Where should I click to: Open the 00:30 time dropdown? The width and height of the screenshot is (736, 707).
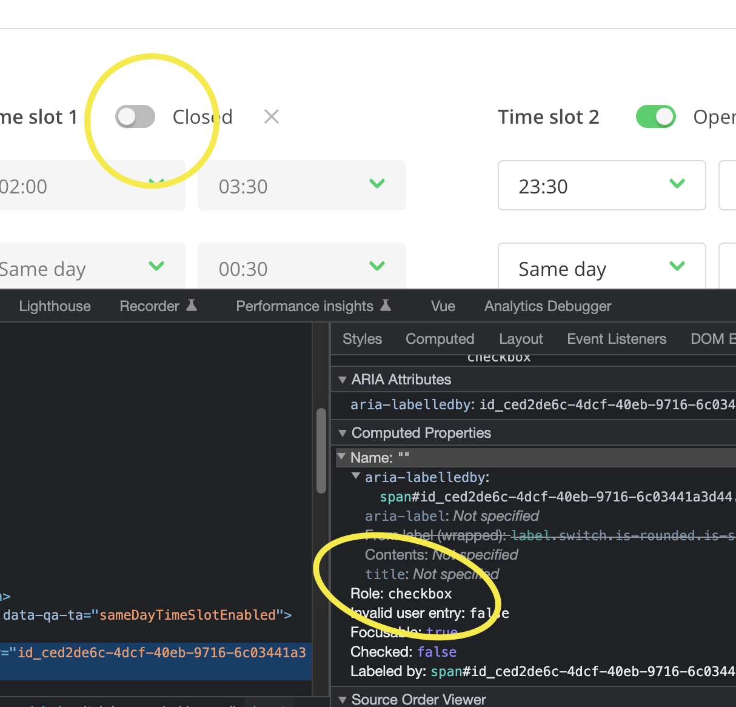(301, 267)
